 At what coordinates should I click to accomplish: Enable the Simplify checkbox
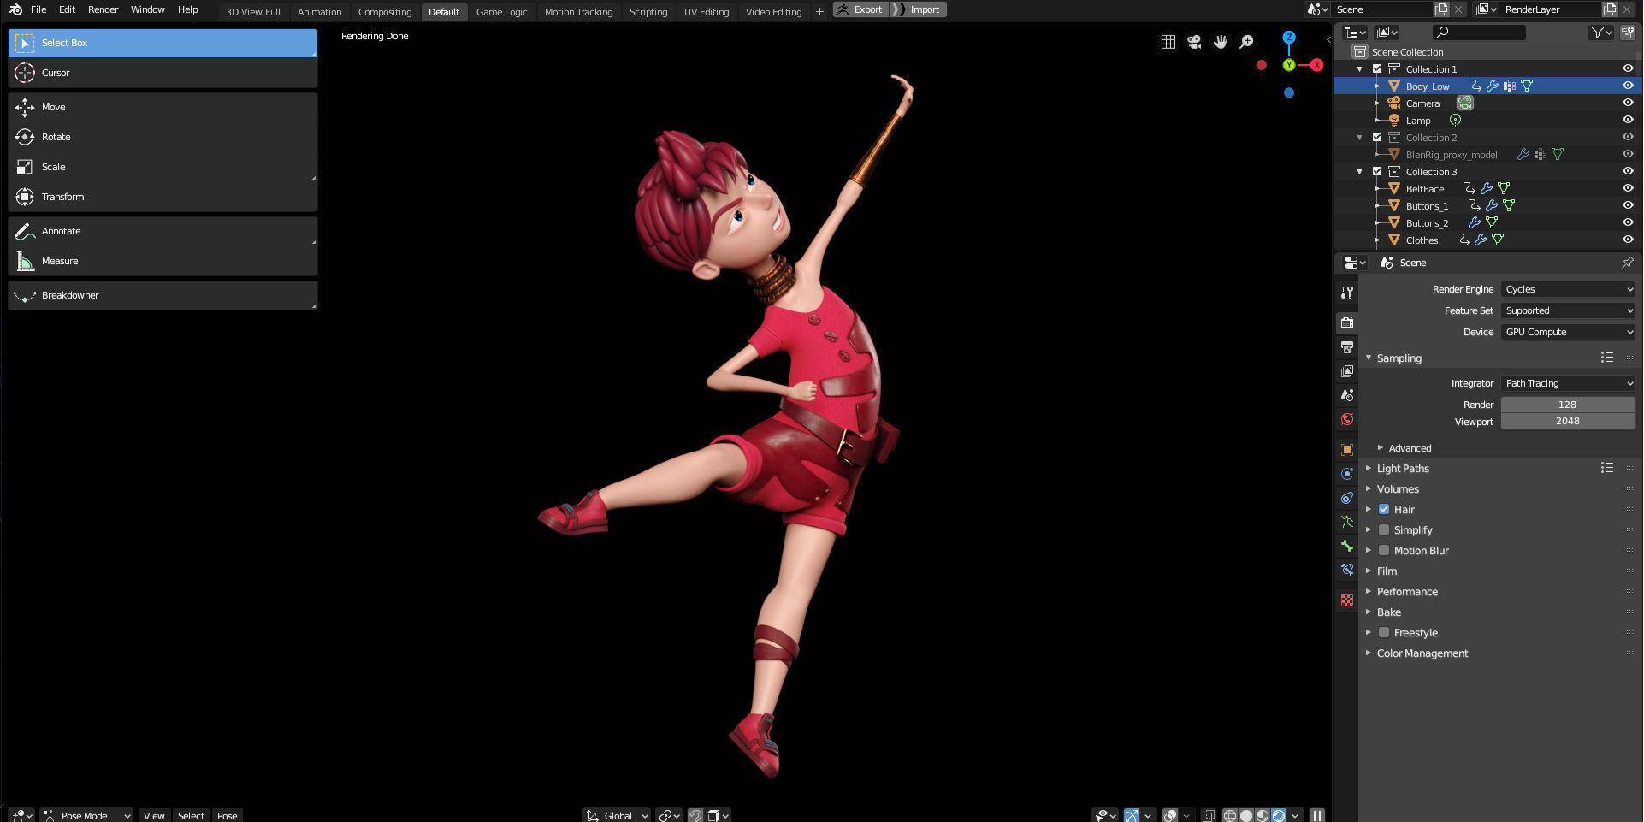1384,529
